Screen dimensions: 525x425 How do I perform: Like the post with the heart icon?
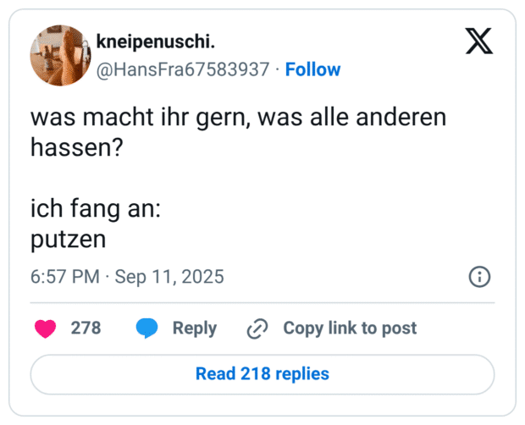click(45, 328)
